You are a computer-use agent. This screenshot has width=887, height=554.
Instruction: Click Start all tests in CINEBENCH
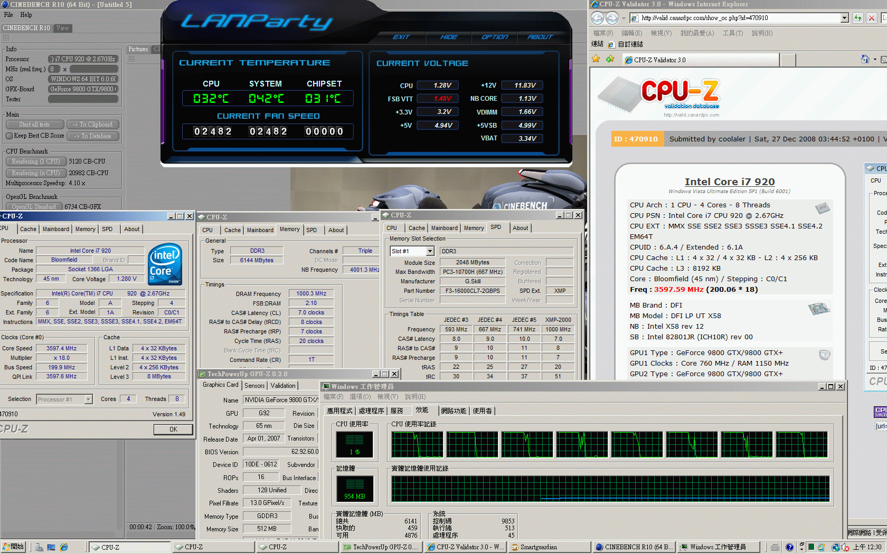click(x=35, y=125)
